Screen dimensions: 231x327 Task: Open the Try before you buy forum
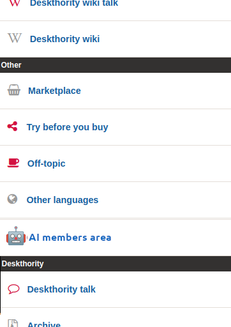[67, 127]
